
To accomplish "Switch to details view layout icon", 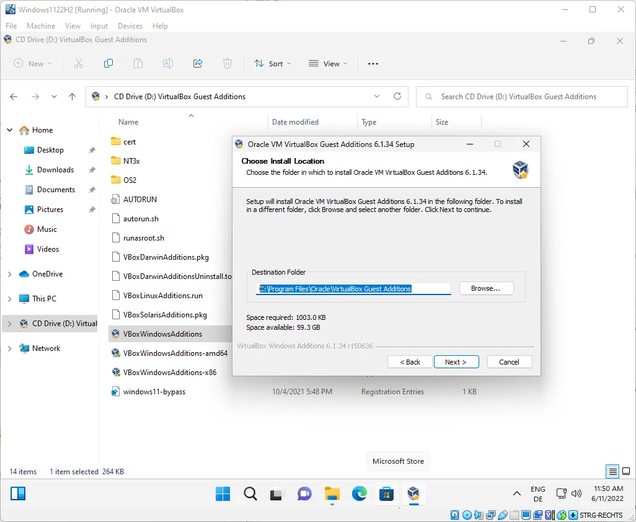I will pos(612,471).
